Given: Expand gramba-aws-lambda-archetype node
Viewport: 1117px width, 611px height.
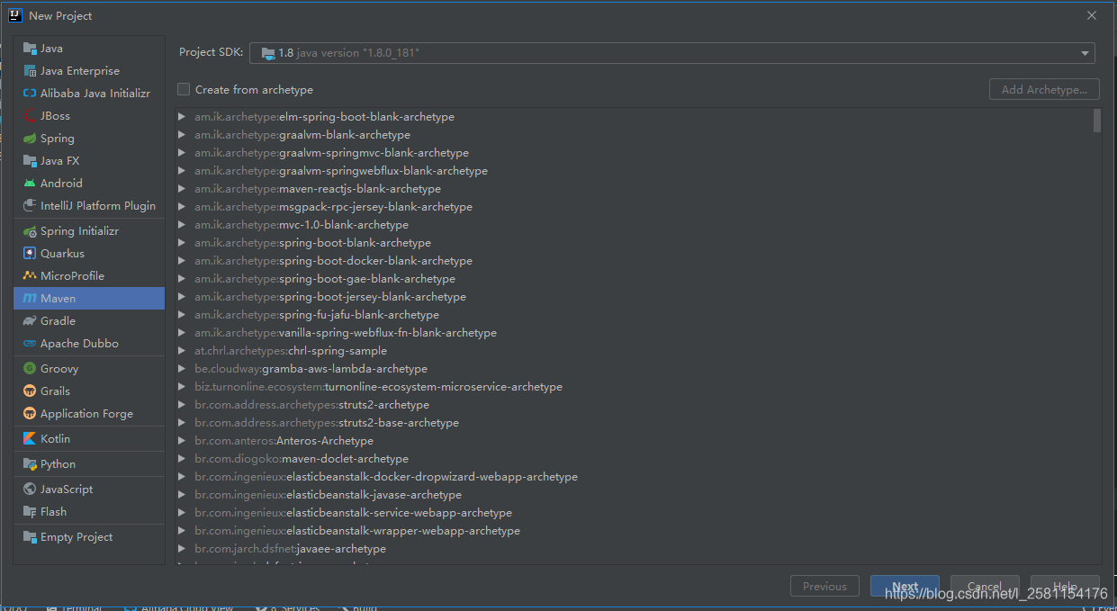Looking at the screenshot, I should (182, 369).
